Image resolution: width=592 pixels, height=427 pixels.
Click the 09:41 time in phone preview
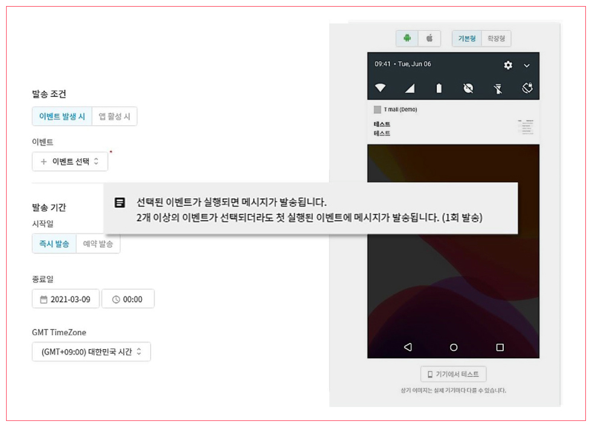coord(382,64)
